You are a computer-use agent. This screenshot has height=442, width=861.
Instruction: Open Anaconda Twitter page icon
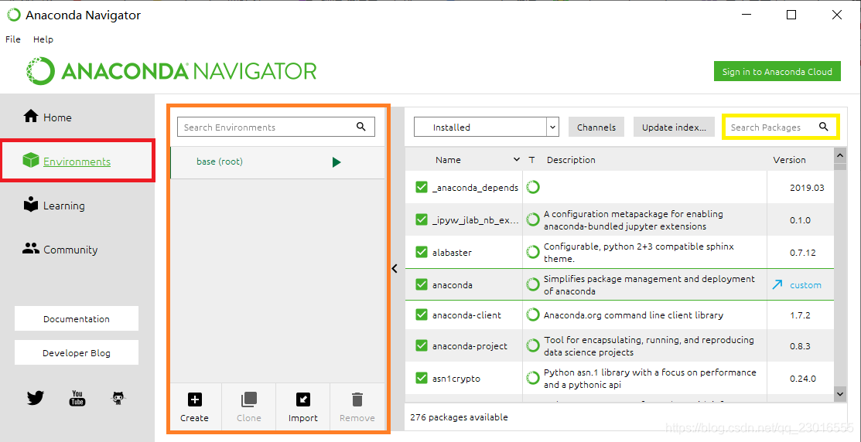(36, 398)
